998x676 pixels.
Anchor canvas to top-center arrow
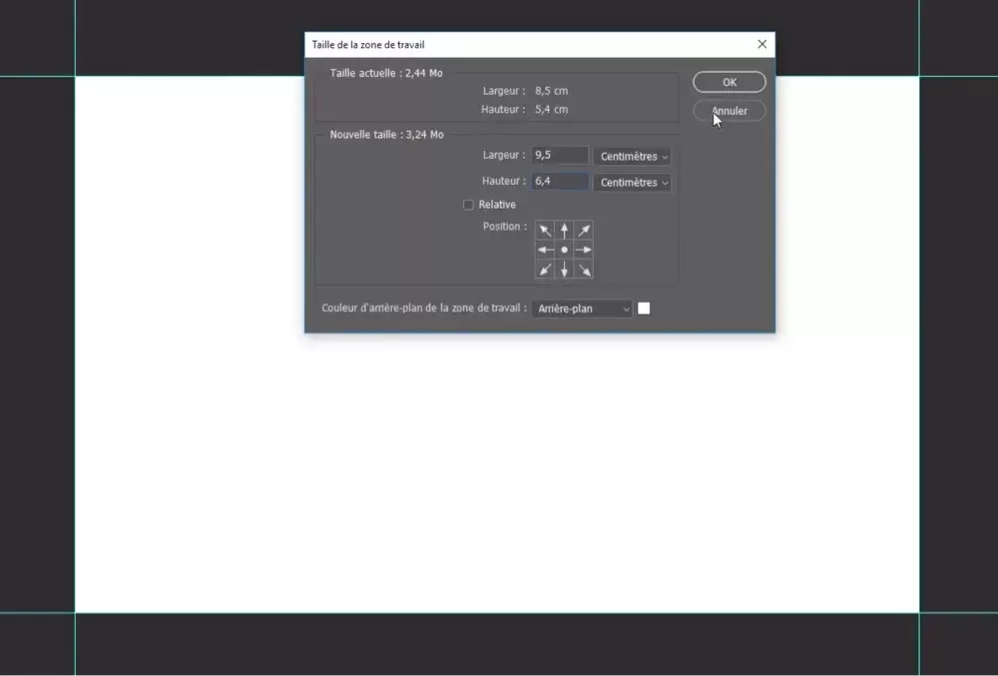coord(565,231)
